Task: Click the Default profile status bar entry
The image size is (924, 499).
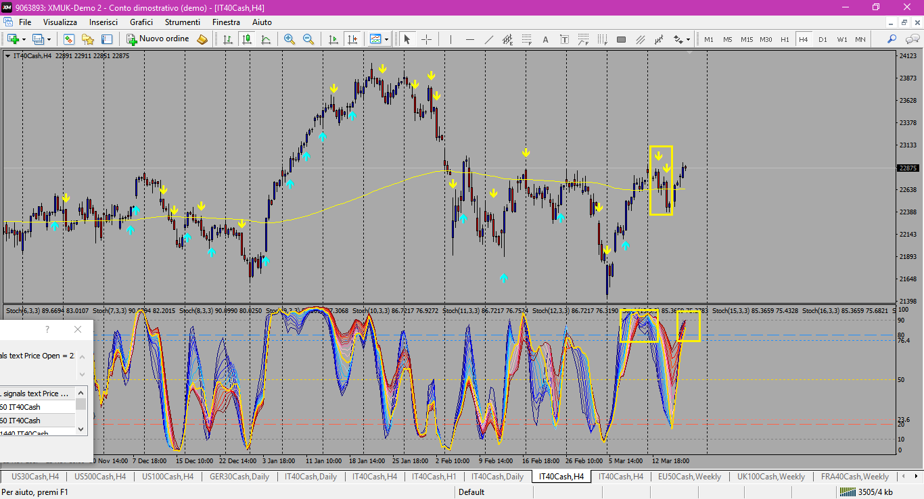Action: click(471, 492)
